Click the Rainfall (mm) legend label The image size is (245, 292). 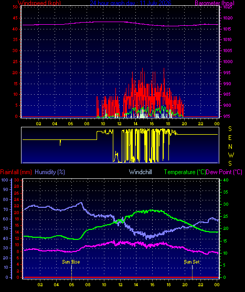(x=16, y=172)
